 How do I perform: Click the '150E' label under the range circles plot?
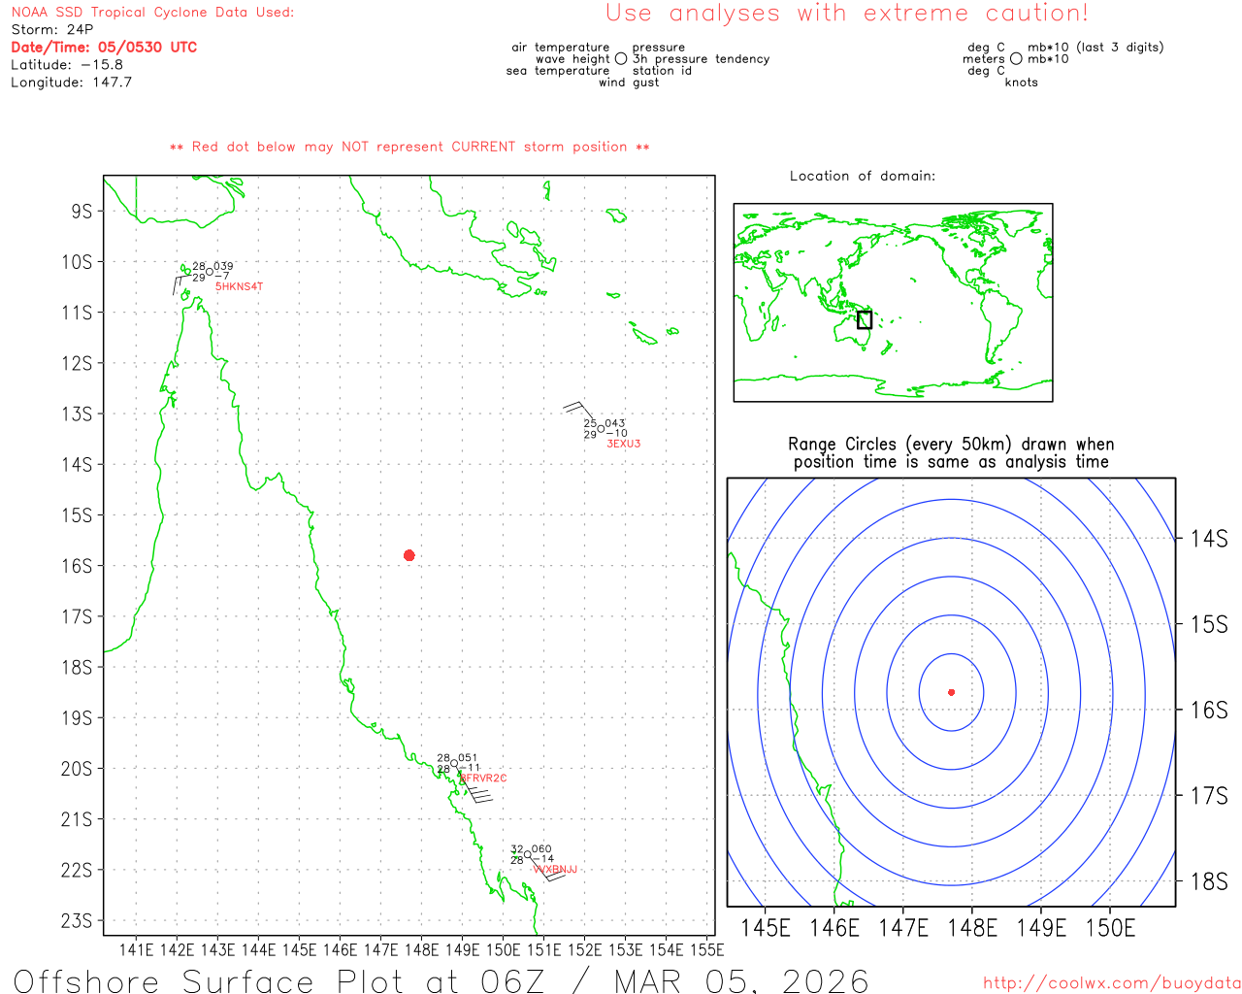(x=1110, y=928)
